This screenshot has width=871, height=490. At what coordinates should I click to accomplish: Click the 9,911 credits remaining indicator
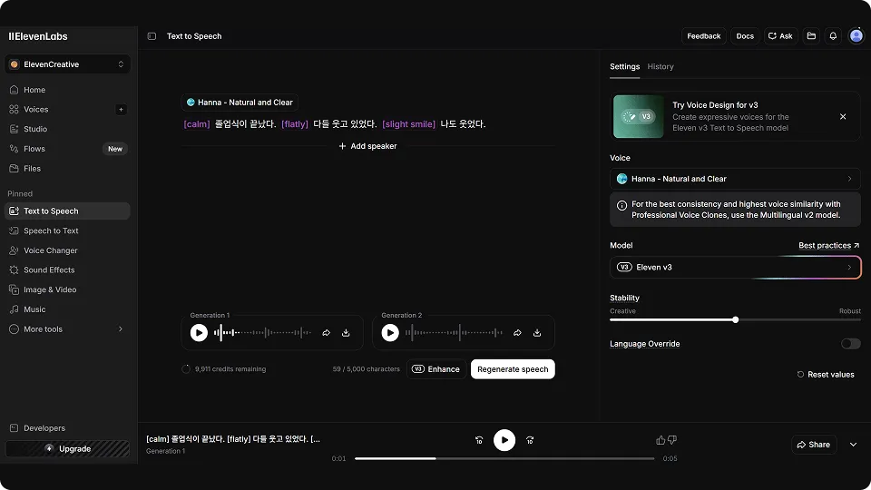point(224,369)
